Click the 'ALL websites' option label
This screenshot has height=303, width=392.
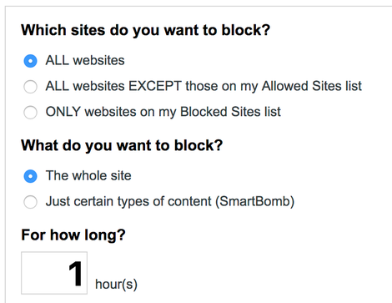pos(85,60)
